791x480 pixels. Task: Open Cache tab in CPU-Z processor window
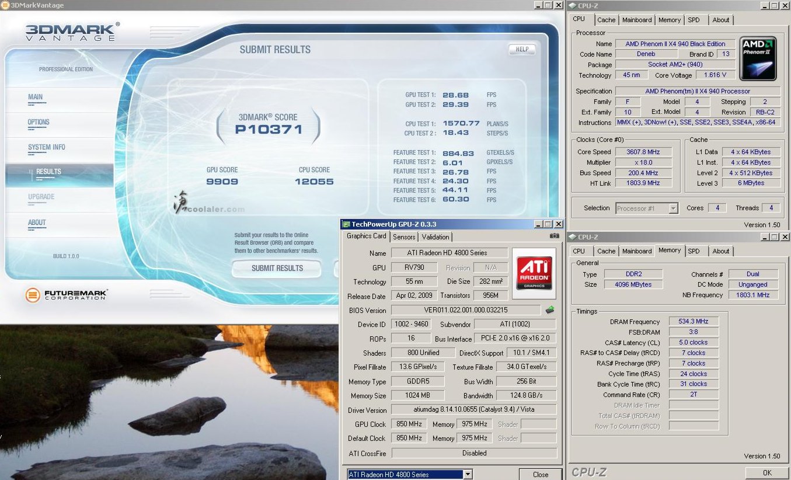pyautogui.click(x=606, y=20)
